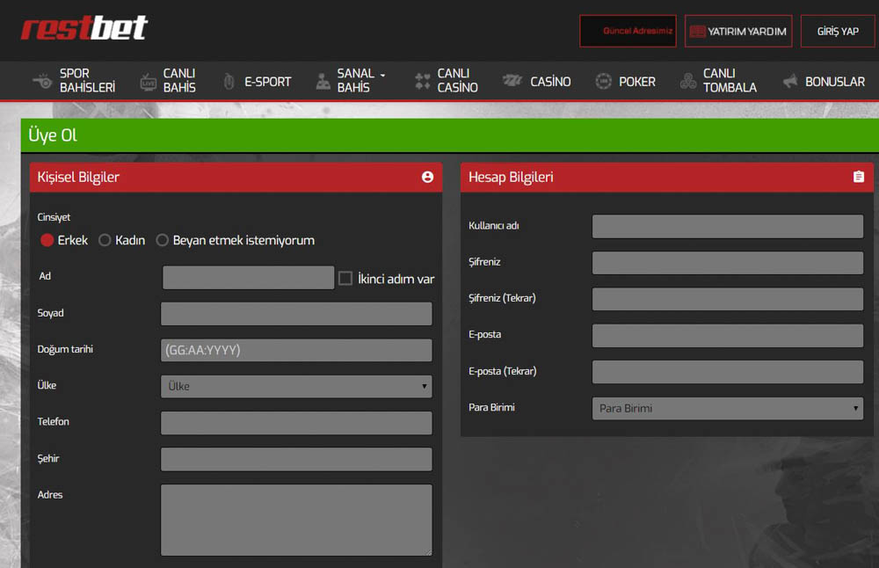Click the poker chip icon beside Poker
The image size is (879, 568).
[x=604, y=82]
